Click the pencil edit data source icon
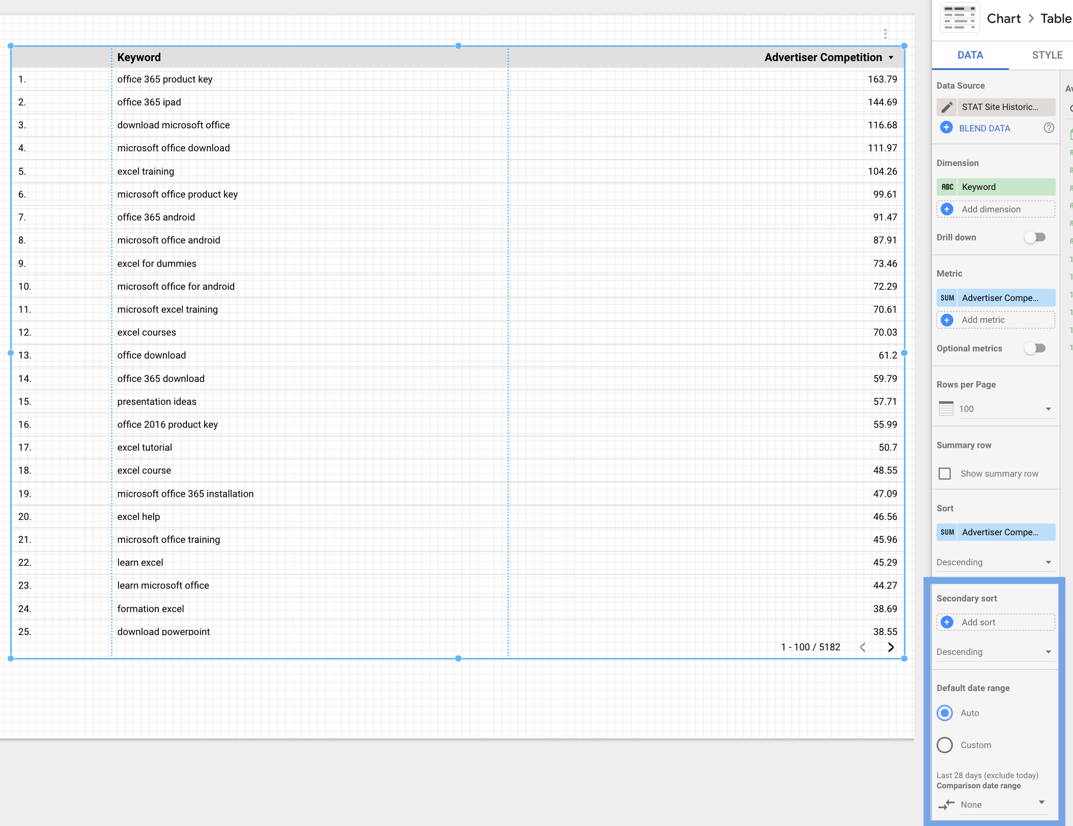The width and height of the screenshot is (1073, 826). [x=947, y=107]
